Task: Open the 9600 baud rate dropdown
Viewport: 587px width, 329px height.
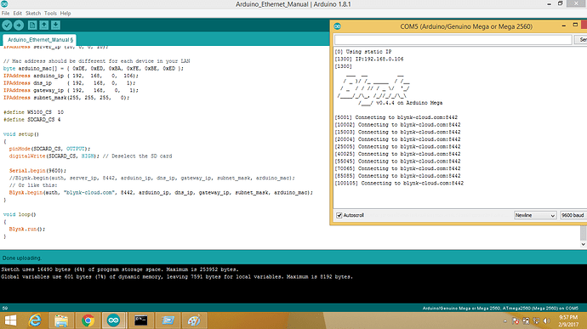Action: coord(573,215)
